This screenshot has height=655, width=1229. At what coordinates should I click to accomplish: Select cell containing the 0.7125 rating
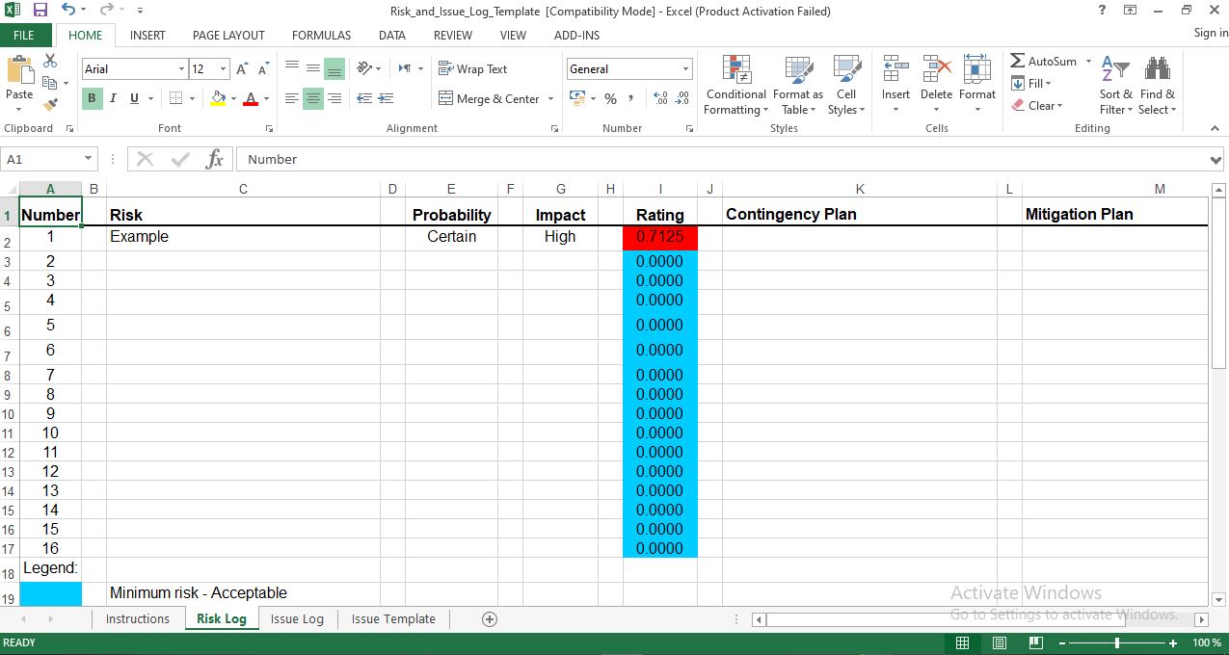click(659, 237)
